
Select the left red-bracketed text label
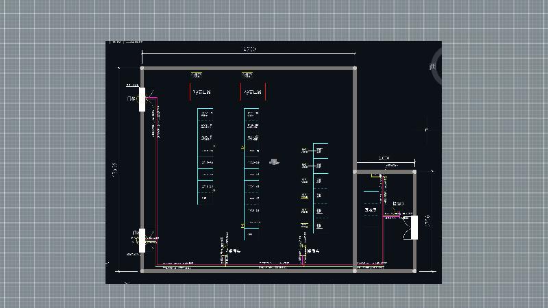point(201,92)
